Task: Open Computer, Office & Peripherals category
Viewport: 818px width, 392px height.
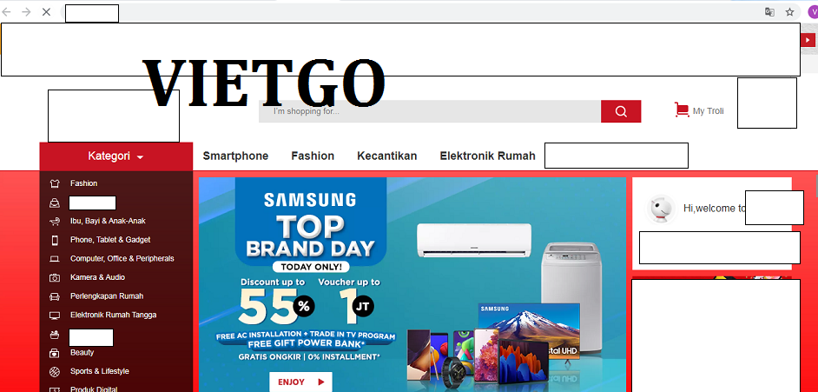Action: 122,258
